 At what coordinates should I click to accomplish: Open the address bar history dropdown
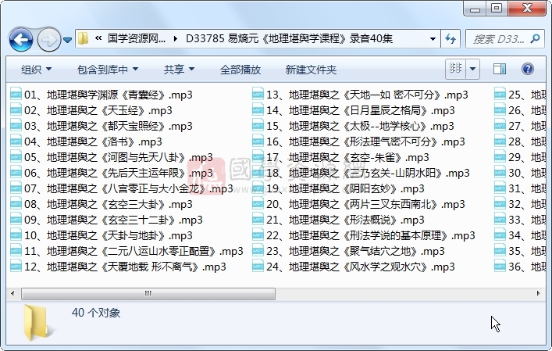click(433, 38)
